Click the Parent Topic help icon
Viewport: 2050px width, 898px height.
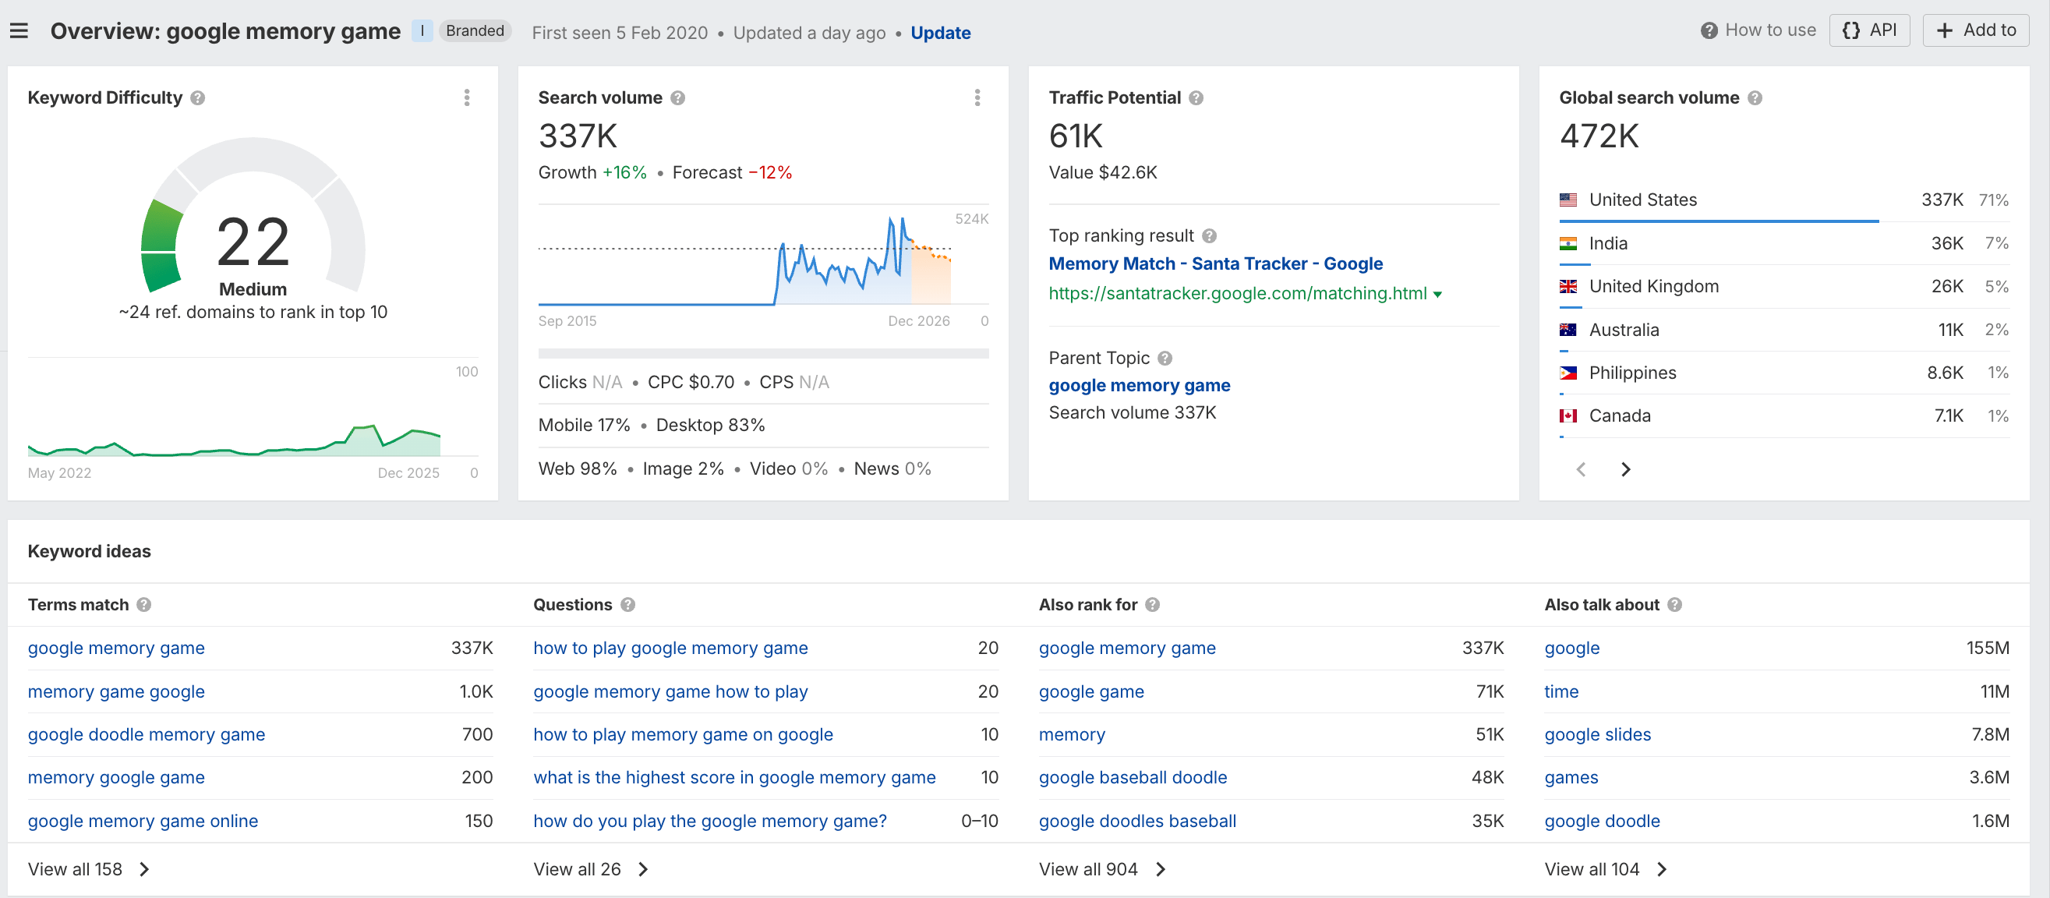[1165, 359]
